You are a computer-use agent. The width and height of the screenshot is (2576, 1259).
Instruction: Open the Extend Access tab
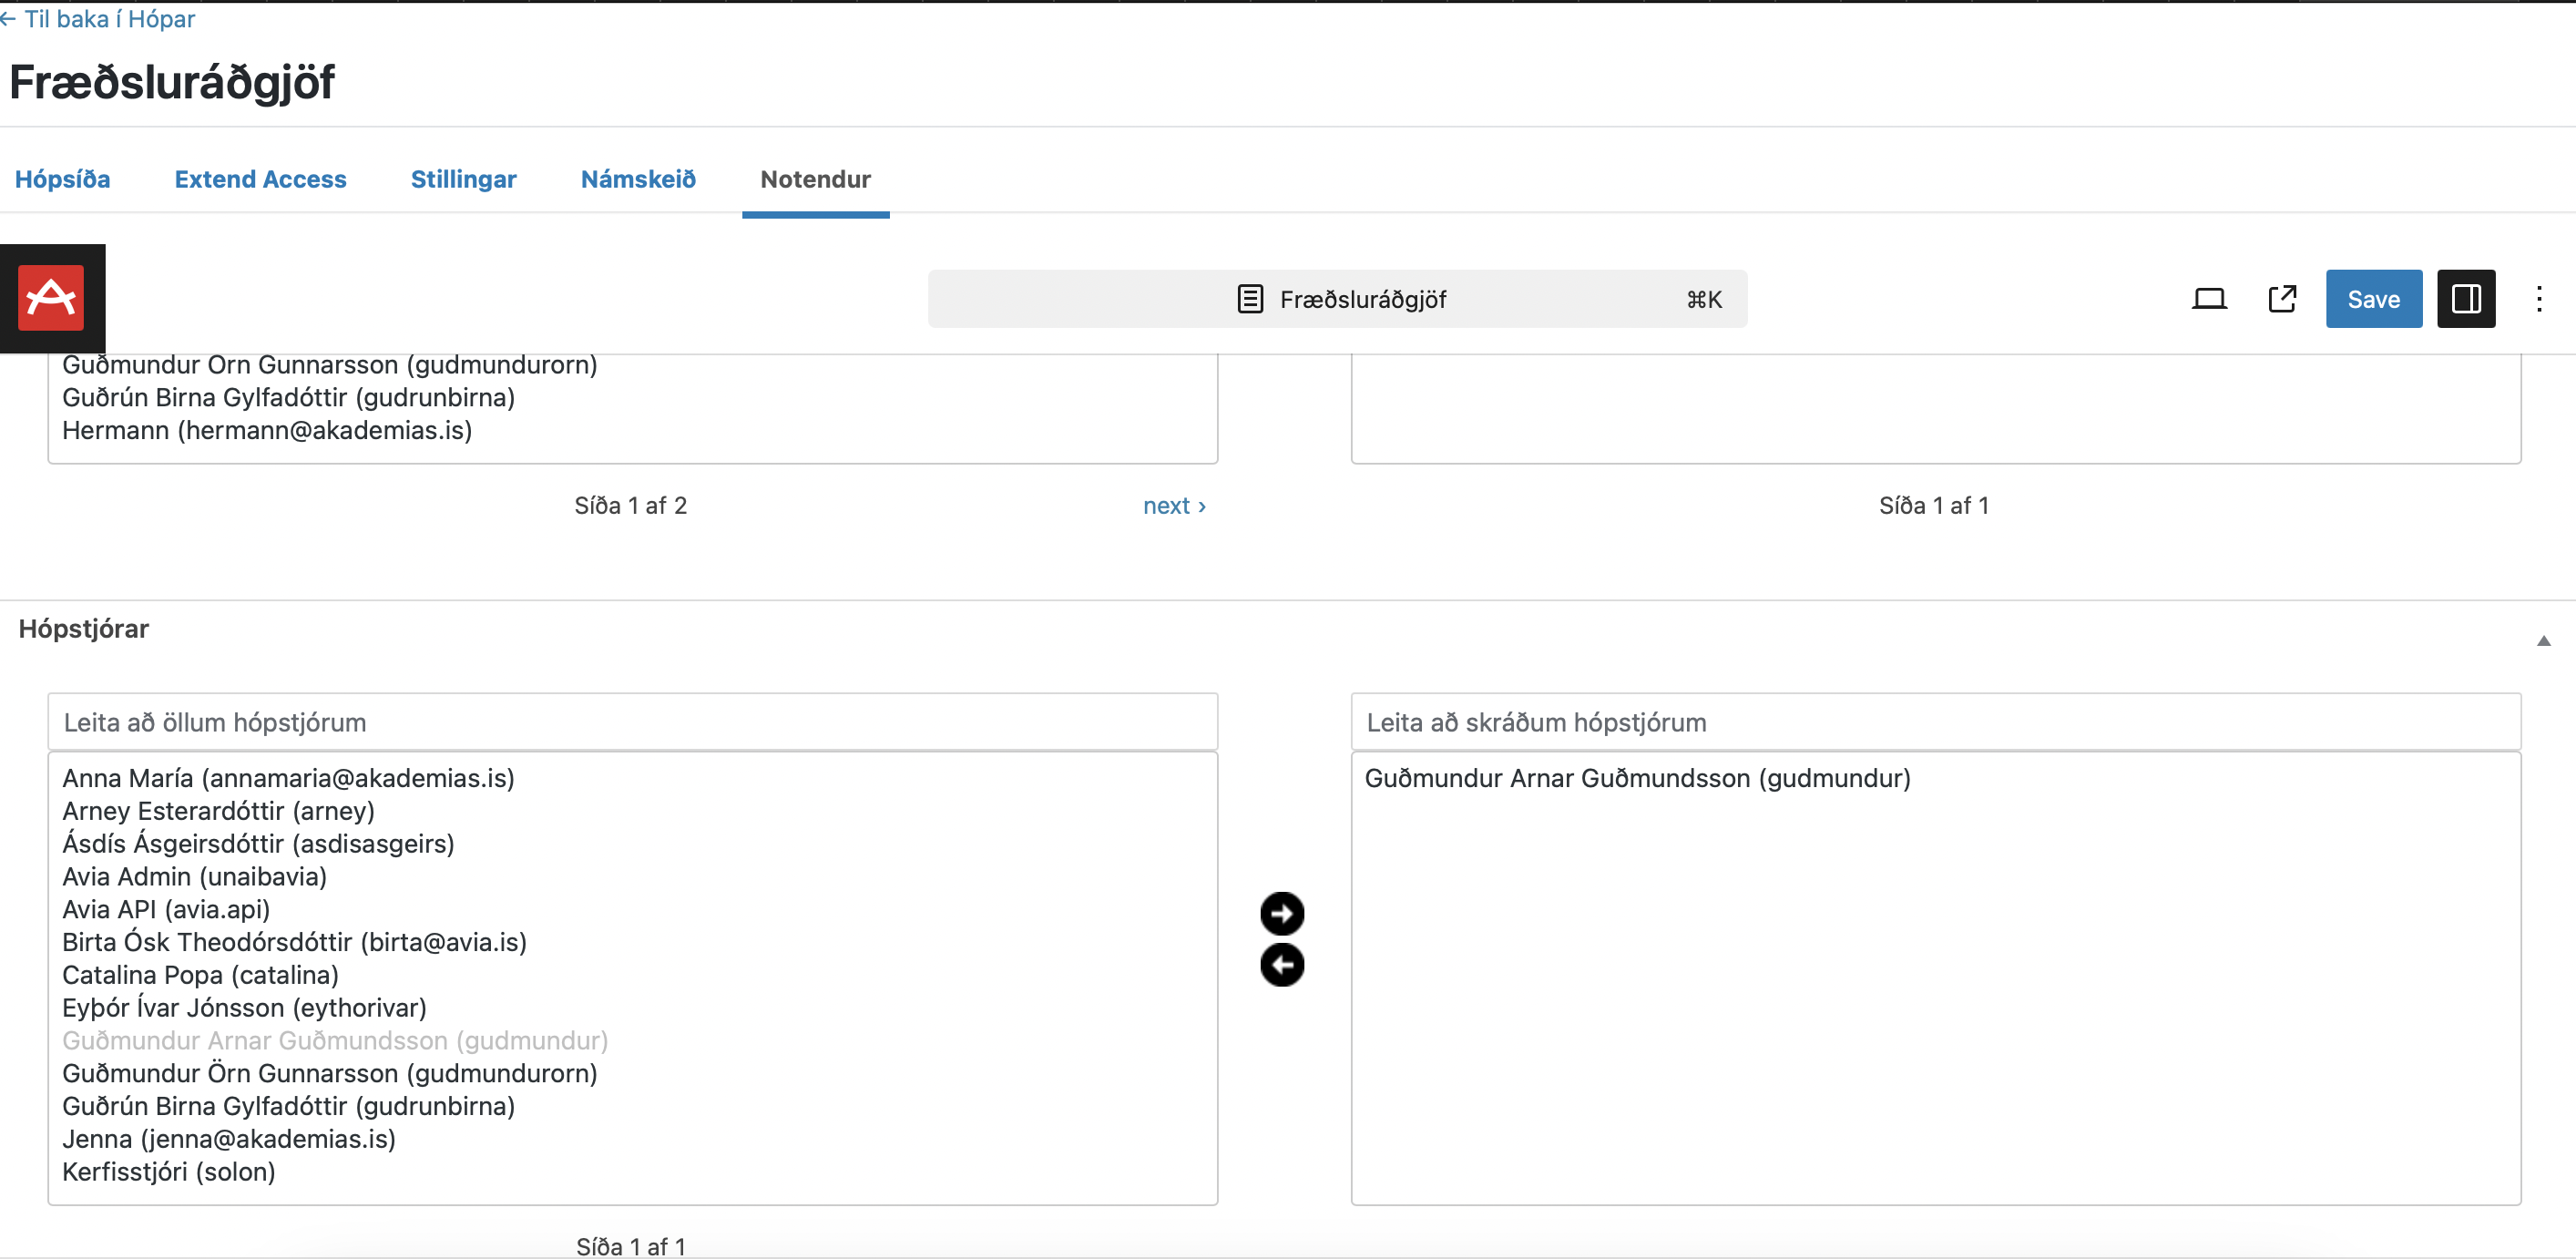(x=260, y=179)
